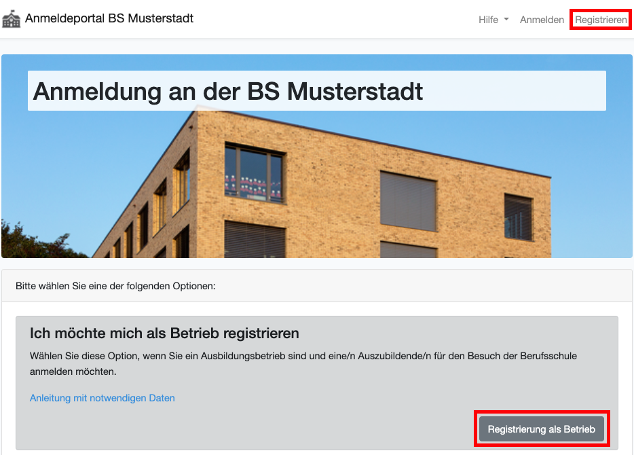Open the Anmeldeportal BS Musterstadt home link

point(109,19)
